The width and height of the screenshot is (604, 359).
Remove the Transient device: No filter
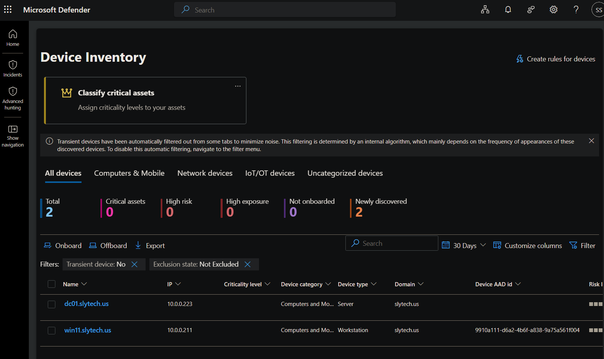click(134, 264)
